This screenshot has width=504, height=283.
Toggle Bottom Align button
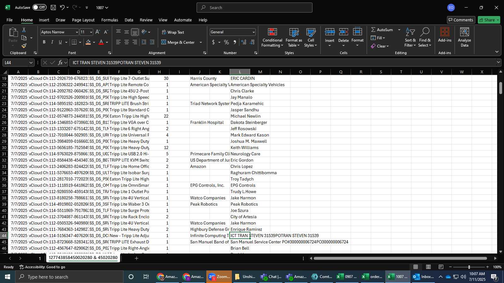pyautogui.click(x=135, y=32)
